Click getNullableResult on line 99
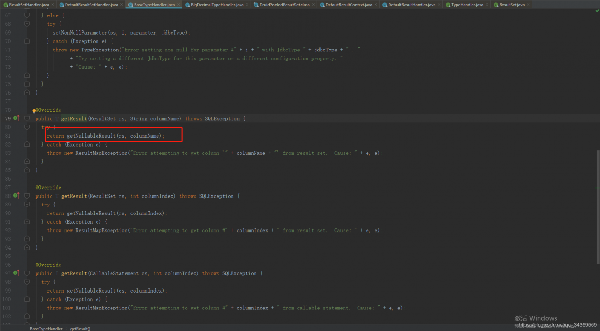 pos(91,290)
